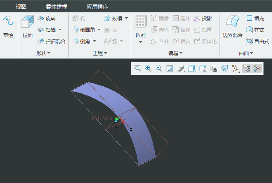This screenshot has height=183, width=272.
Task: Pick the 筋 rib tool
Action: point(111,41)
